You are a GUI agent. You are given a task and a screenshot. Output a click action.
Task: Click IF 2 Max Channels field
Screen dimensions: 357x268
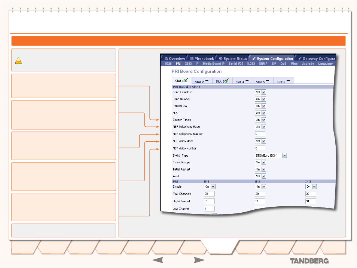(x=260, y=194)
